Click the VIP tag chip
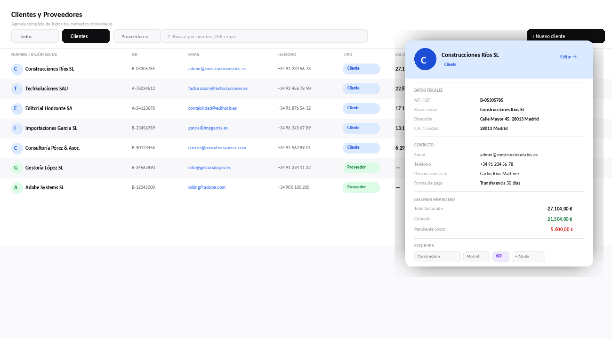Screen dimensions: 612x339 tap(501, 257)
